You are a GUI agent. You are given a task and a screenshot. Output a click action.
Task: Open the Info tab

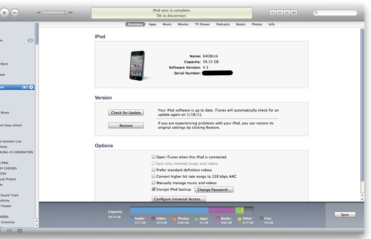point(271,24)
